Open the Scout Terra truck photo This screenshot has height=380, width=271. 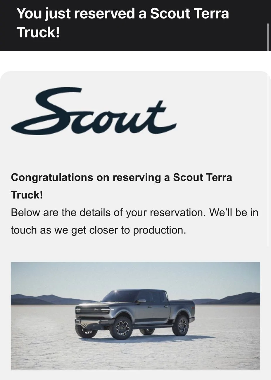click(135, 315)
